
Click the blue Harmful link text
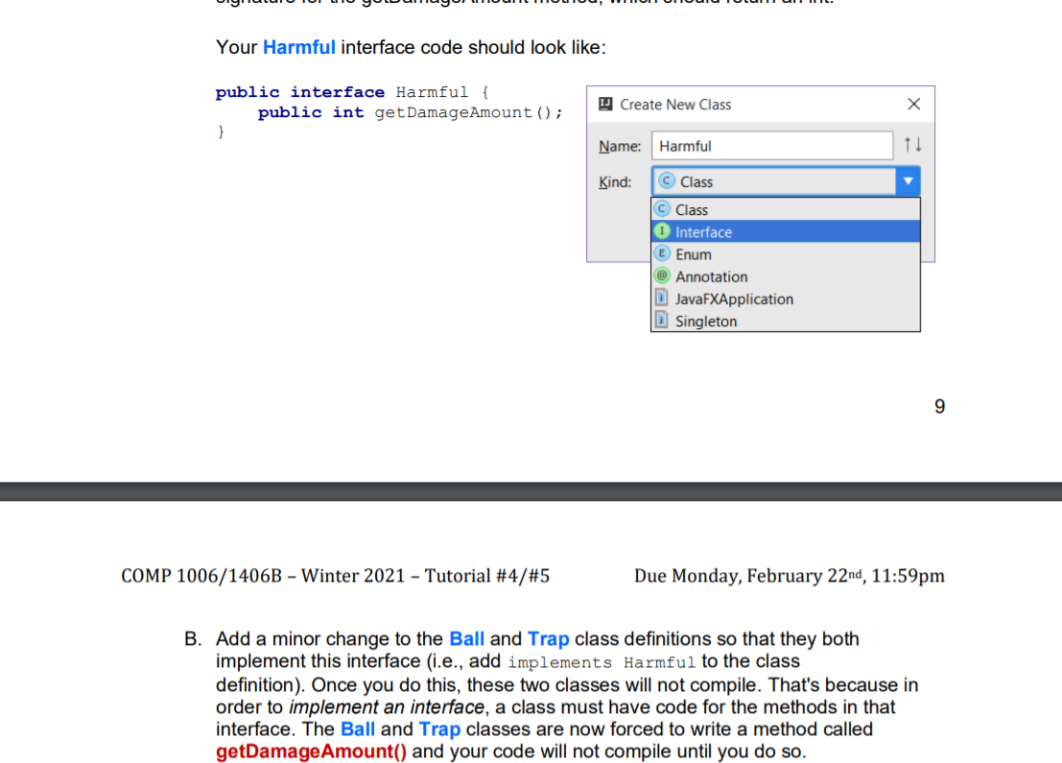tap(298, 47)
